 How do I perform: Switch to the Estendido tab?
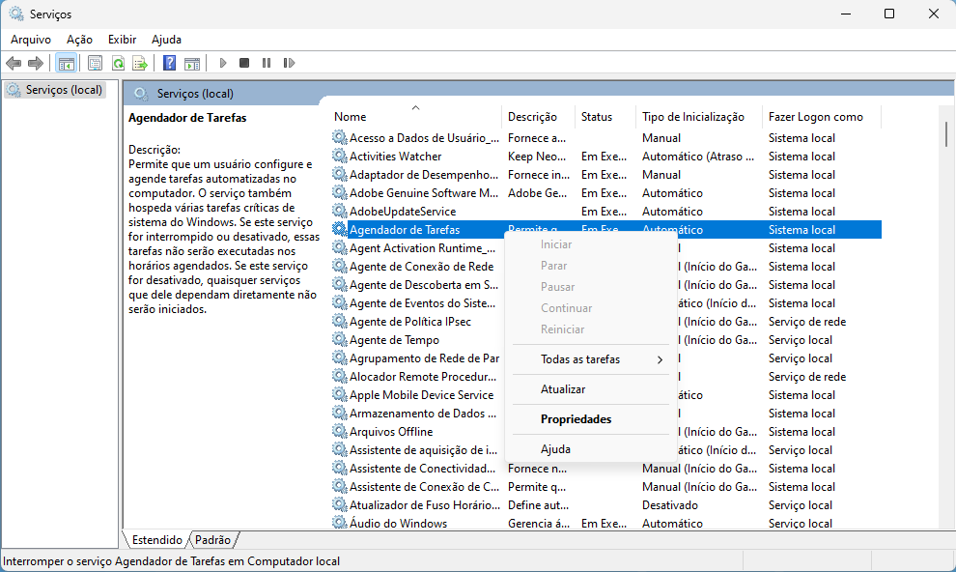pyautogui.click(x=156, y=540)
